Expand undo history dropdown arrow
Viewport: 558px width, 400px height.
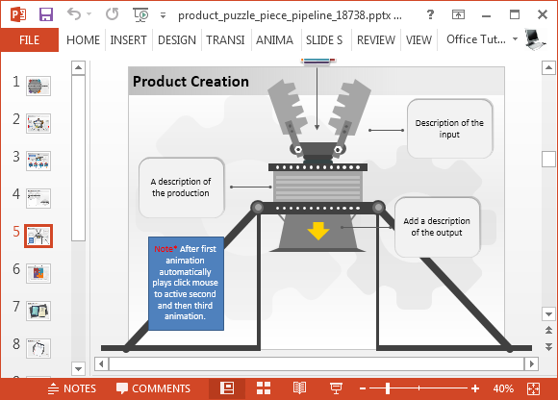coord(89,14)
